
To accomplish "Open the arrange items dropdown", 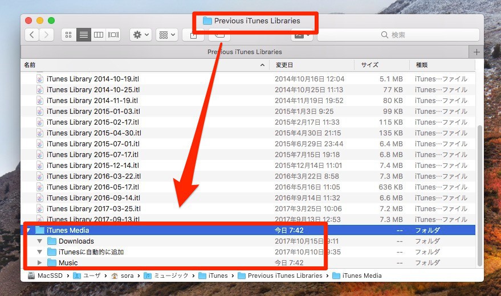I will tap(166, 35).
